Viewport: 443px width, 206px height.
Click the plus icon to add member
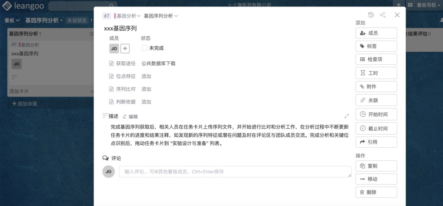point(125,48)
